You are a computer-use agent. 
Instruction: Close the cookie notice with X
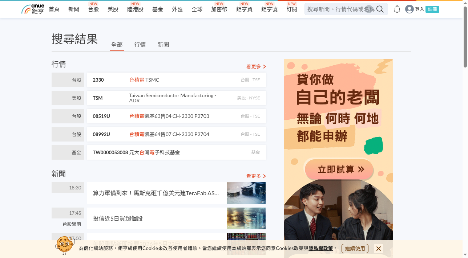[x=379, y=249]
